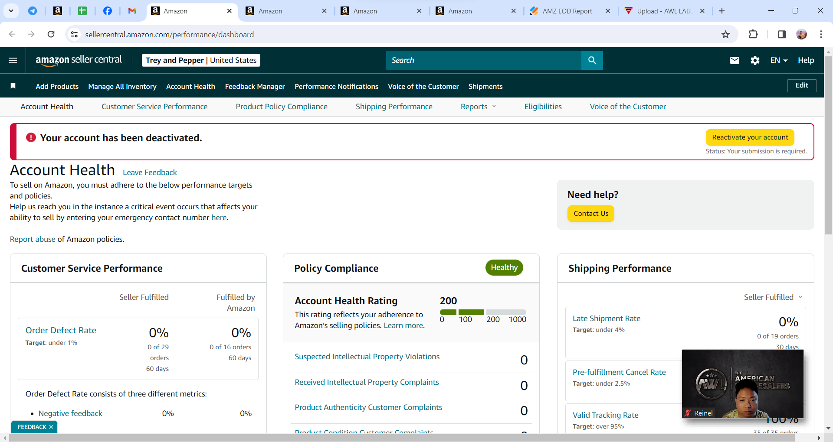The width and height of the screenshot is (833, 442).
Task: View site information icon in address bar
Action: [x=75, y=34]
